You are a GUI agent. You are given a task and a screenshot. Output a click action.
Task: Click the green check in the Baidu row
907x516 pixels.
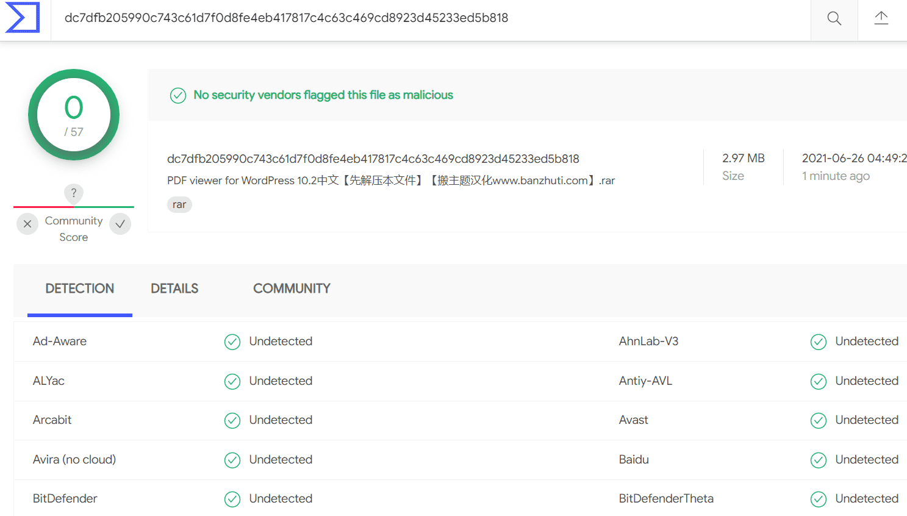pyautogui.click(x=819, y=460)
